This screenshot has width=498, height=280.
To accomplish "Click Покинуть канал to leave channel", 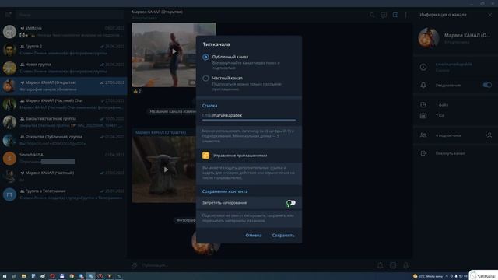I will pyautogui.click(x=450, y=153).
